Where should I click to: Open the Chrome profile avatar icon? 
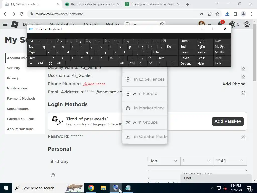tap(243, 14)
